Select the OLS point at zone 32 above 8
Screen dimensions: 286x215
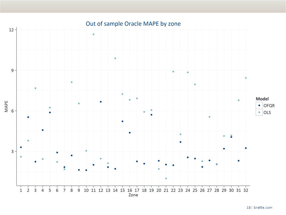(246, 78)
